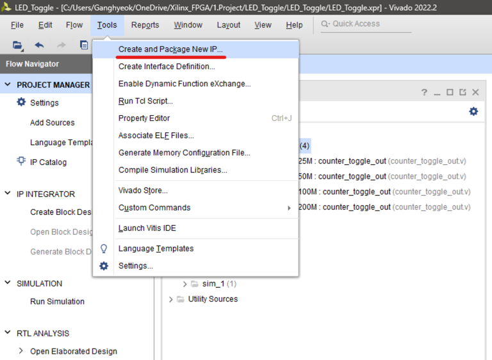Click the Flow Navigator panel header
492x360 pixels.
tap(46, 64)
